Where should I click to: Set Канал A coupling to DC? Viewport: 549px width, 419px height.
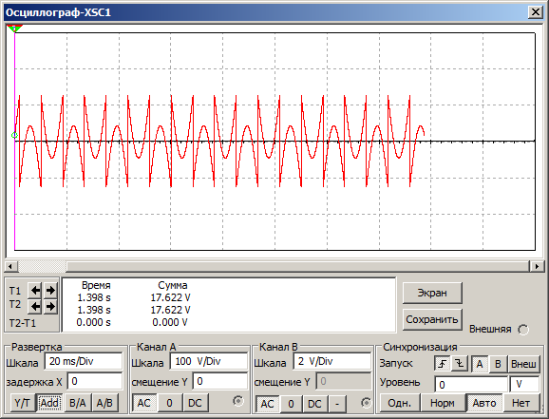pyautogui.click(x=196, y=403)
